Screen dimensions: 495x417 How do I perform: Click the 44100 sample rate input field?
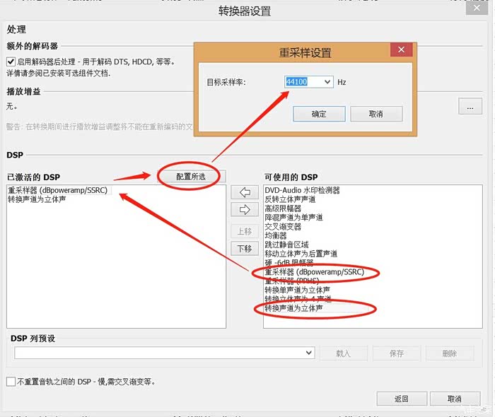click(x=302, y=82)
